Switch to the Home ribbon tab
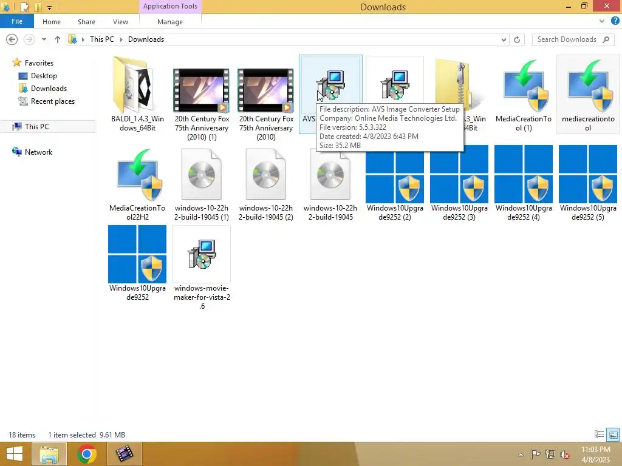Screen dimensions: 622x466 point(52,22)
